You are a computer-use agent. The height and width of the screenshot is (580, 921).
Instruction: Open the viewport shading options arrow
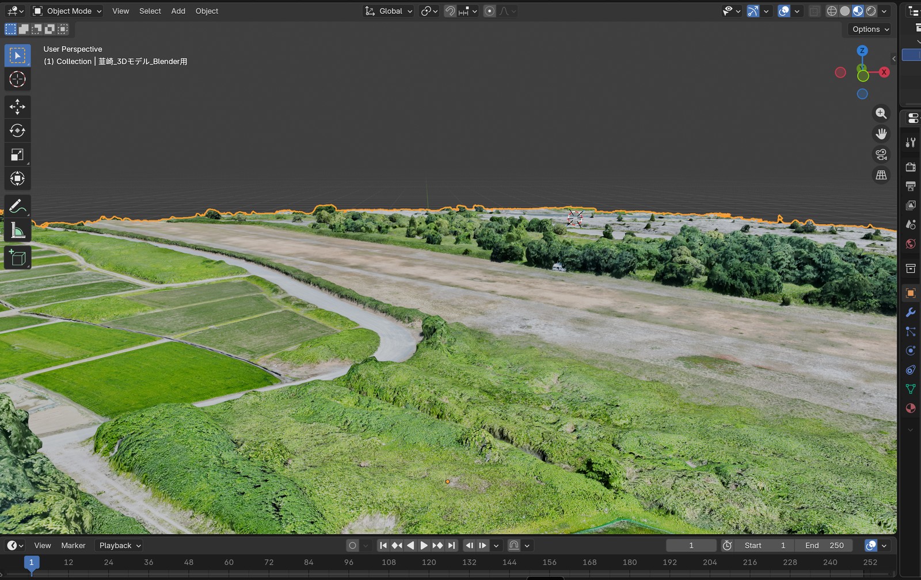coord(884,11)
